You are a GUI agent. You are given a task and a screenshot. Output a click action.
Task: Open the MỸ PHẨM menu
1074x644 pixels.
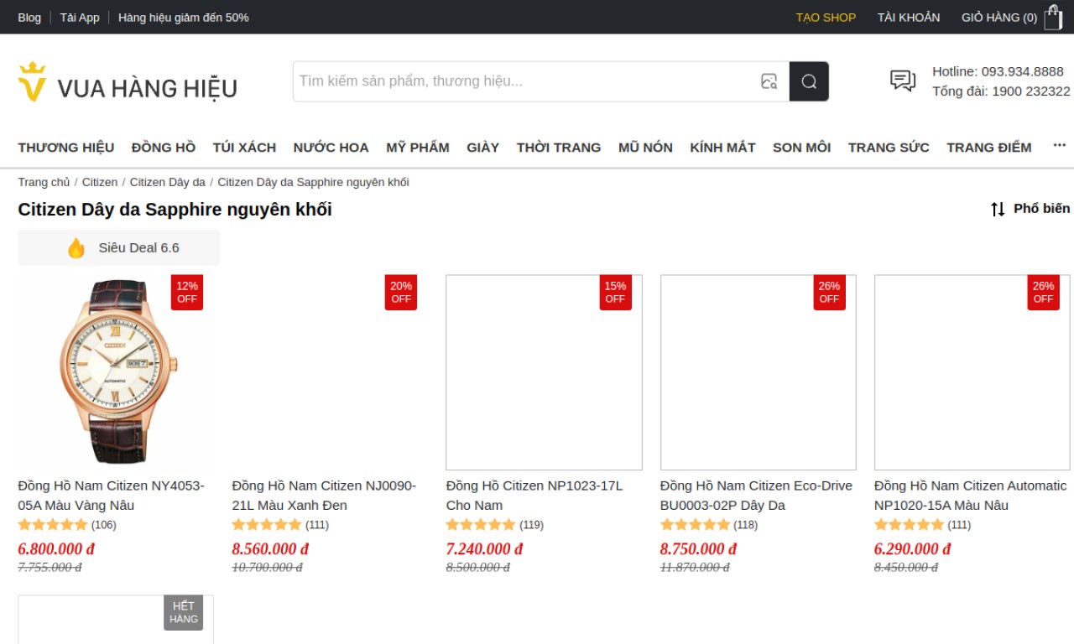point(418,148)
